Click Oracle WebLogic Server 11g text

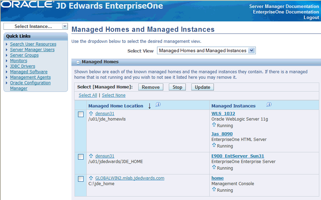click(x=240, y=119)
